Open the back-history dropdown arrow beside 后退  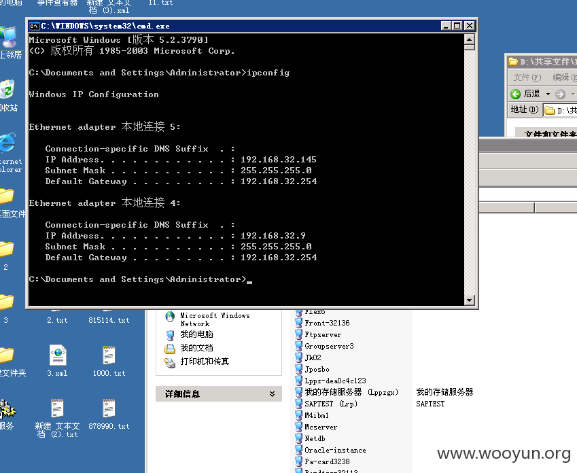tap(548, 94)
